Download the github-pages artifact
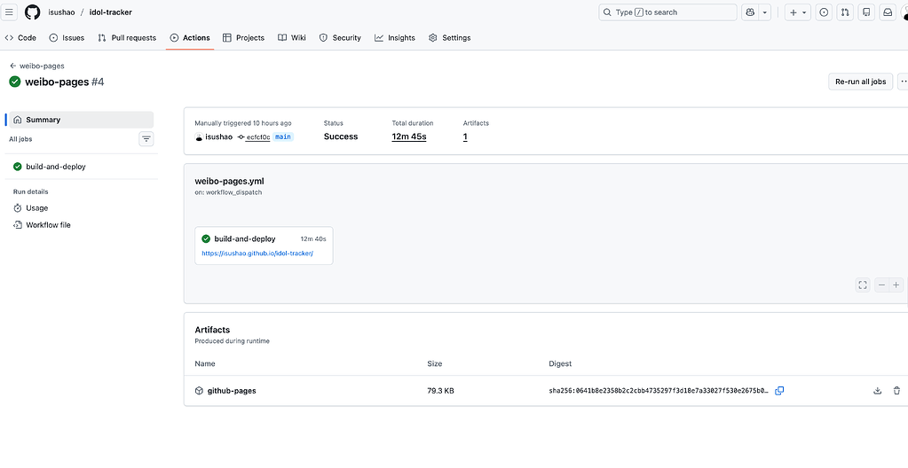This screenshot has width=908, height=468. [877, 391]
